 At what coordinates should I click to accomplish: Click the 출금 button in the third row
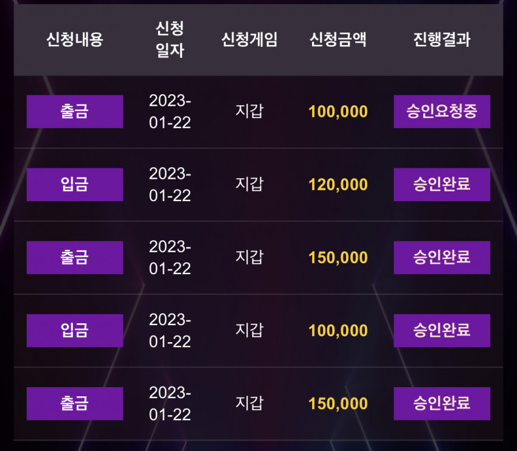tap(75, 258)
